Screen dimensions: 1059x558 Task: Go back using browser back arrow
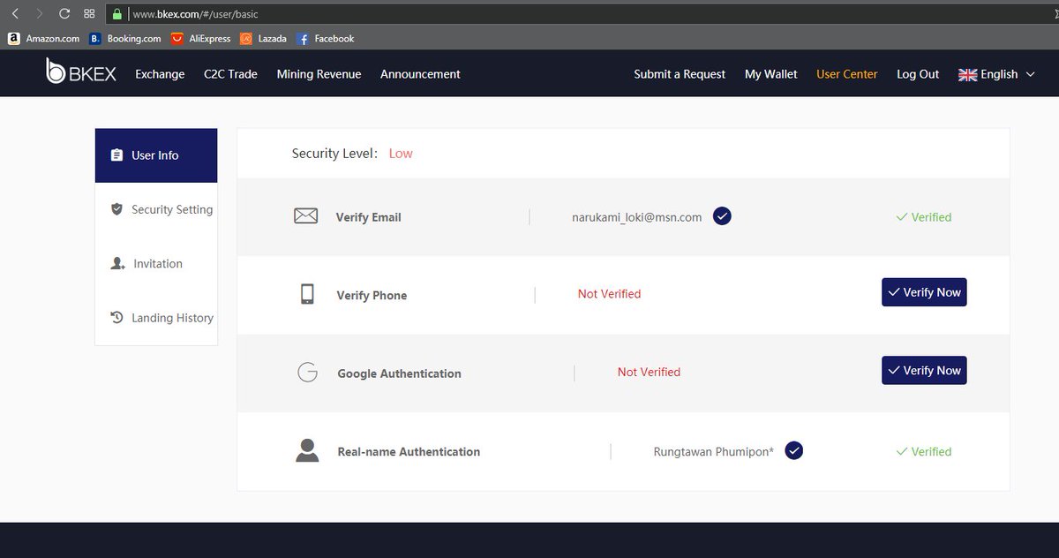pos(14,14)
